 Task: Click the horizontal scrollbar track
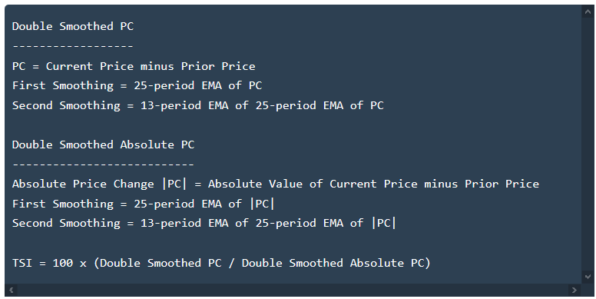pos(293,291)
